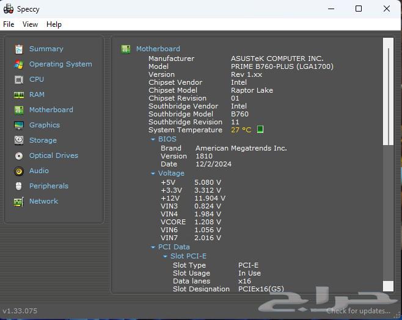Click the Network card icon
Screen dimensions: 402x320
tap(19, 202)
